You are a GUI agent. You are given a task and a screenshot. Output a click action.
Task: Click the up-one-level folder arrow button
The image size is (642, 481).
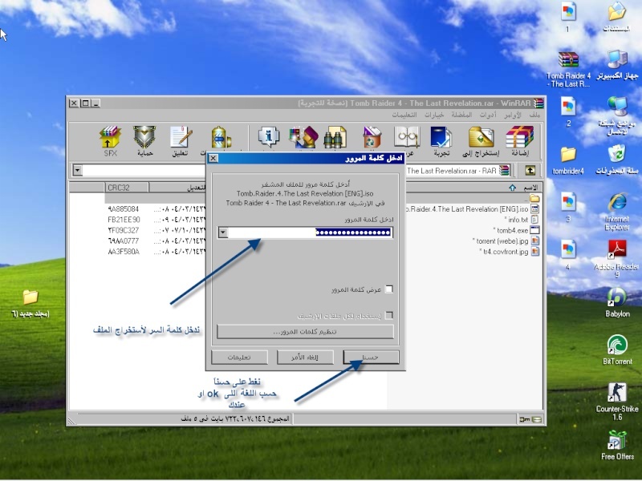tap(530, 170)
